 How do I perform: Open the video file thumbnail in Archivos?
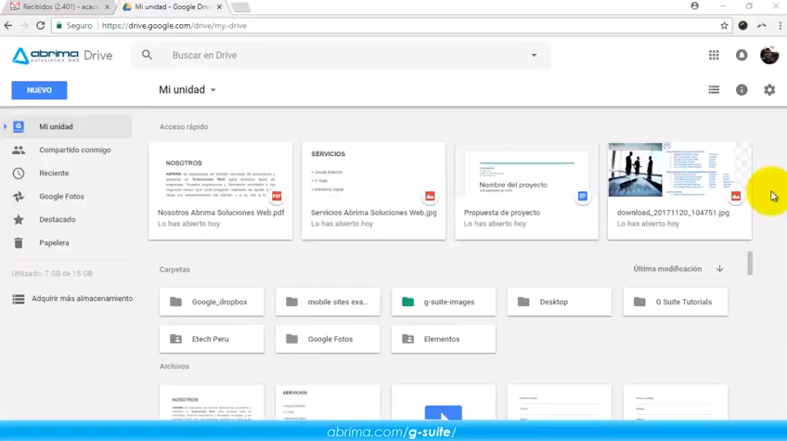pos(444,403)
